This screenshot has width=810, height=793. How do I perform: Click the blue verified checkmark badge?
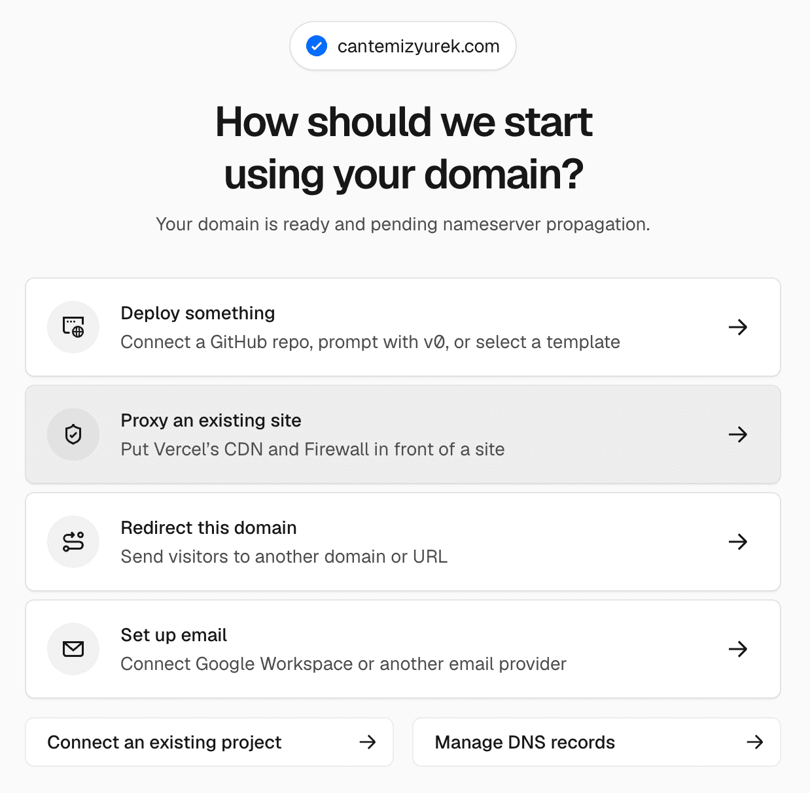click(x=317, y=46)
